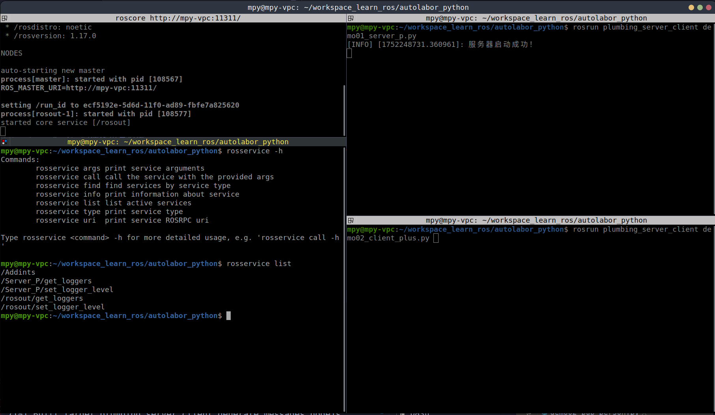Maximize the window using the green circle button
This screenshot has width=715, height=415.
point(700,7)
